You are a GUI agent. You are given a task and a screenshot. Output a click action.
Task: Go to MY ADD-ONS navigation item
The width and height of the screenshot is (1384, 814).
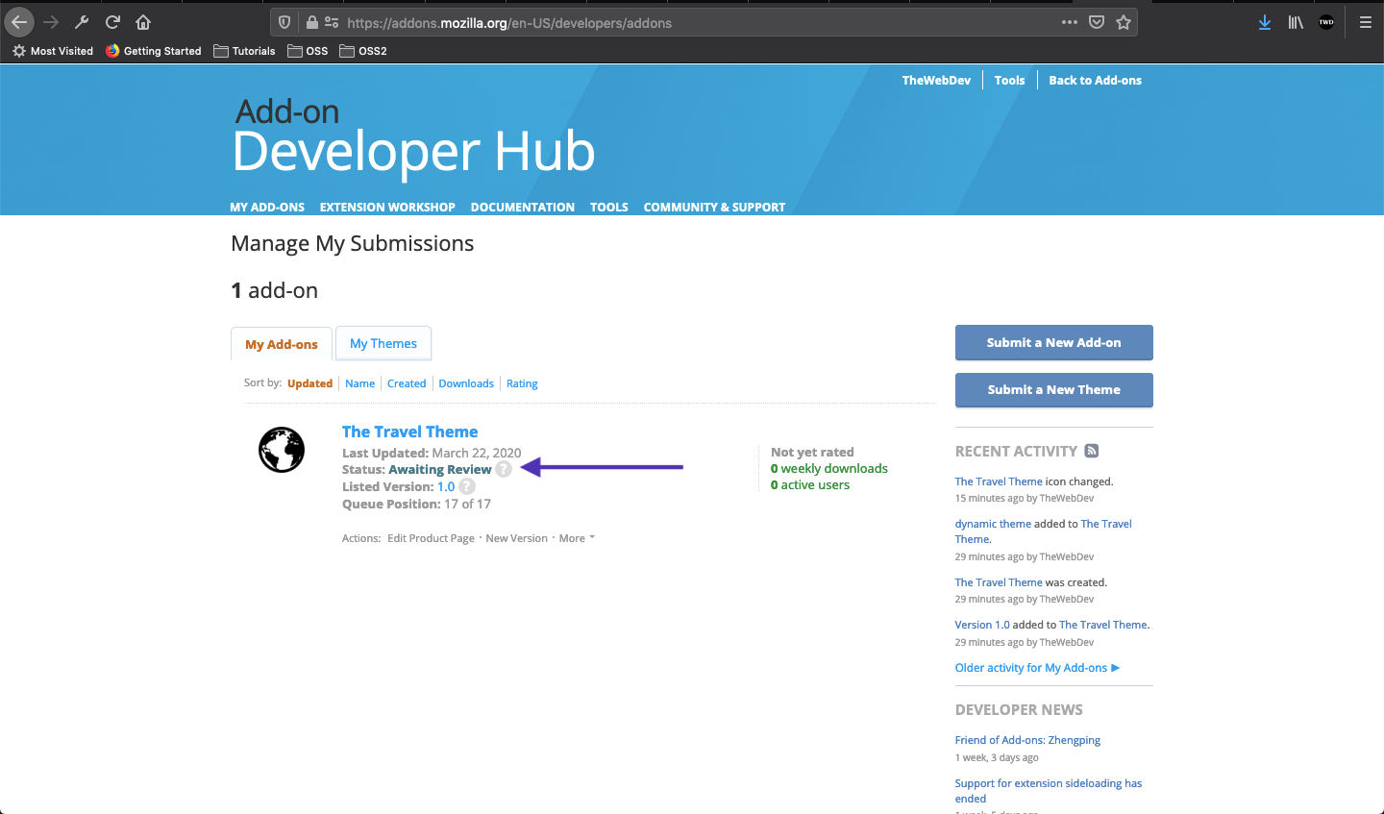(267, 207)
